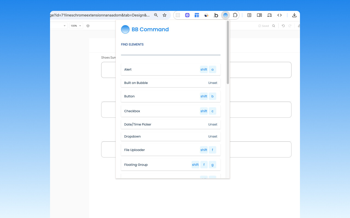Viewport: 350px width, 218px height.
Task: Click the BB Command extension icon in toolbar
Action: pyautogui.click(x=225, y=15)
